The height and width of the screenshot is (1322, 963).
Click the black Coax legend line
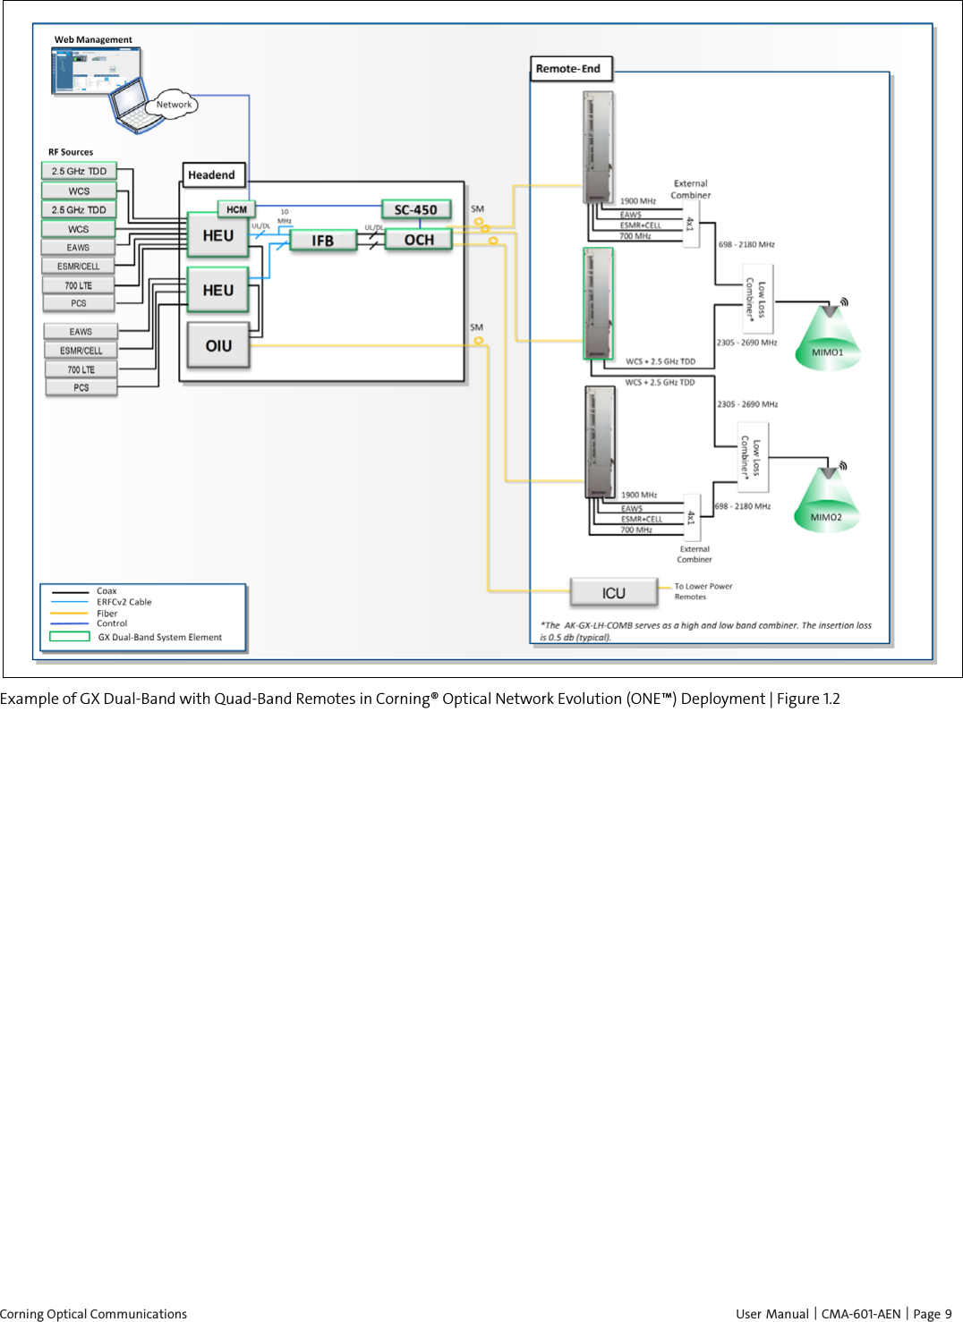coord(70,591)
